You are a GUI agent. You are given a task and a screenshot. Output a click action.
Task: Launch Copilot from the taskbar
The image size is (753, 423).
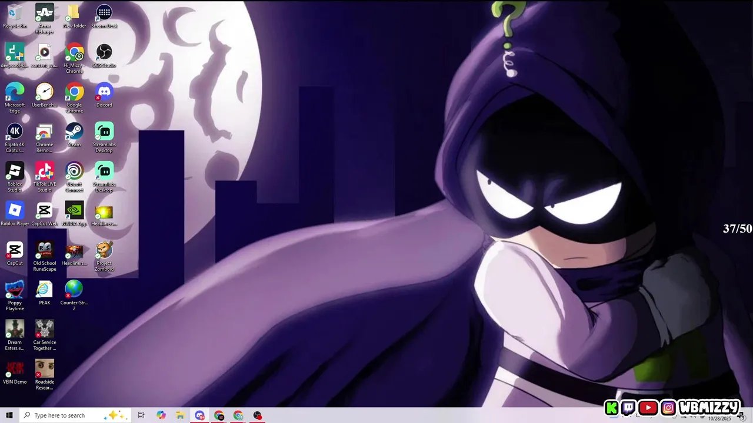[x=161, y=415]
